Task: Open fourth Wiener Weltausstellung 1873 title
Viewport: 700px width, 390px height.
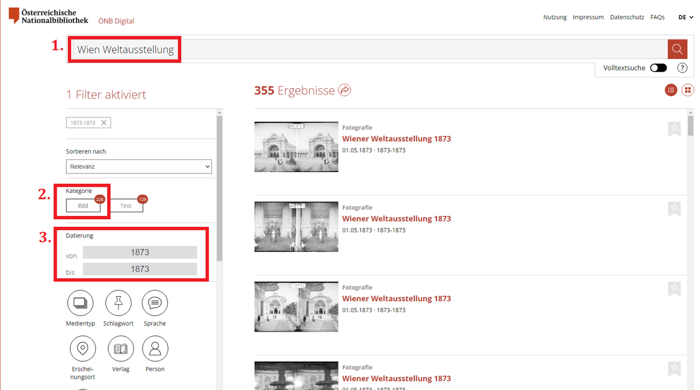Action: click(396, 378)
